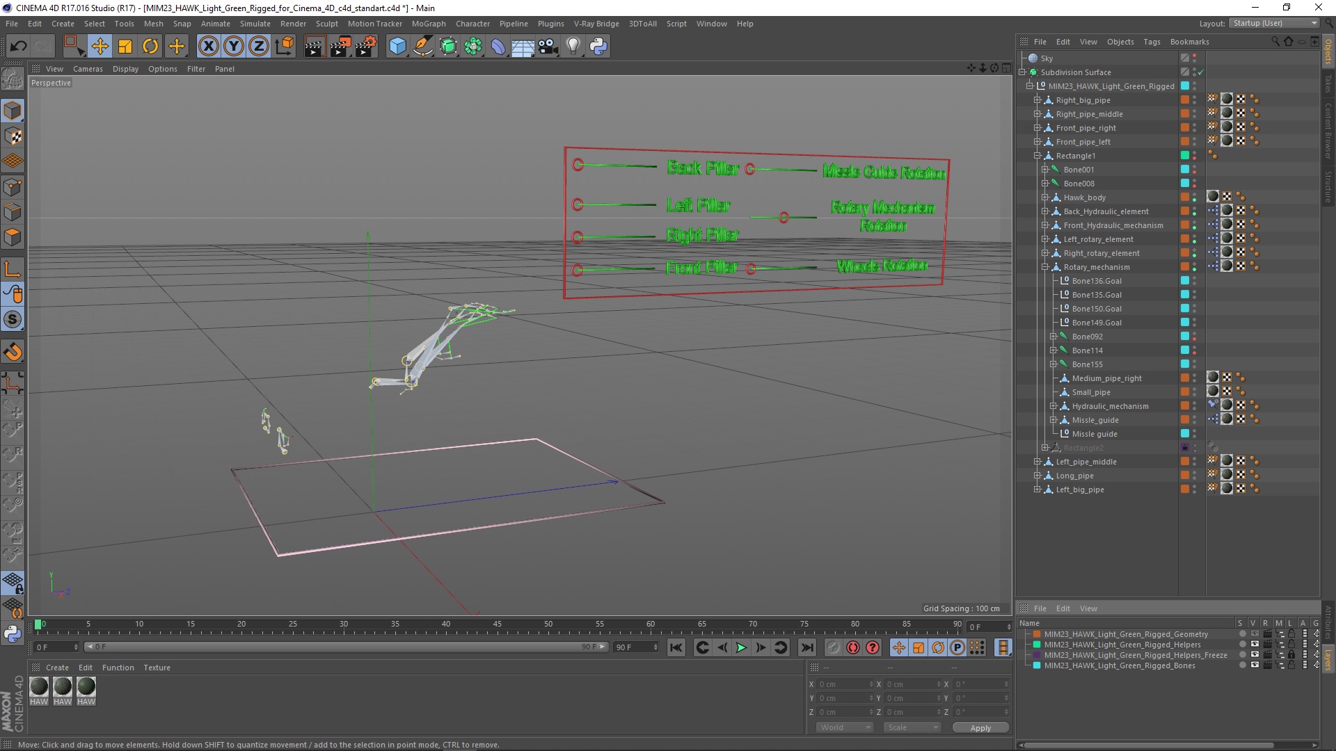Click the Undo arrow icon

coord(19,47)
